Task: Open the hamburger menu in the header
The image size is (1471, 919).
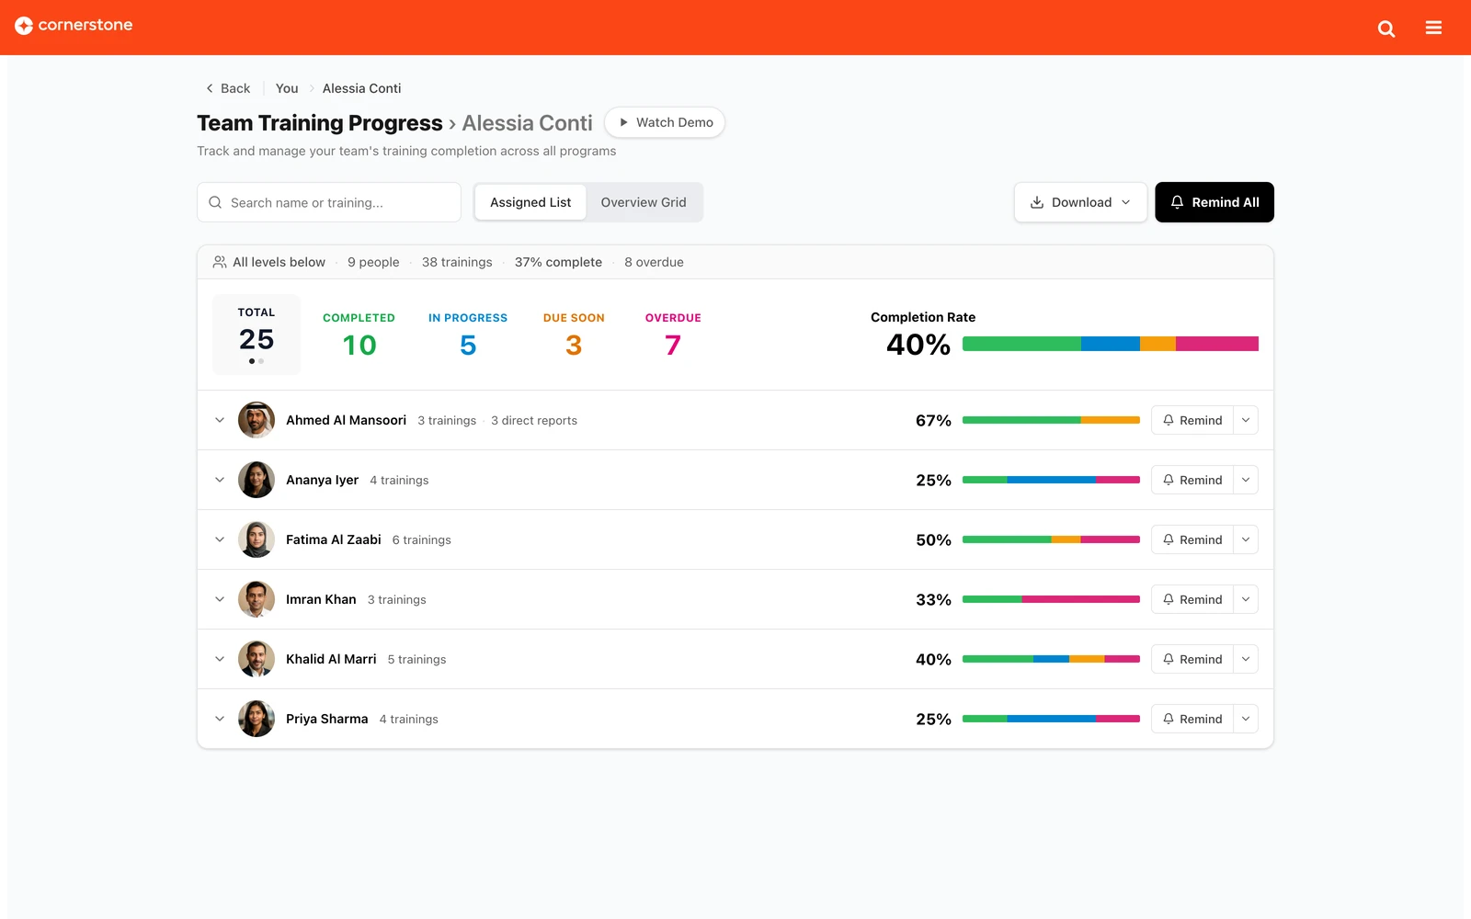Action: coord(1433,28)
